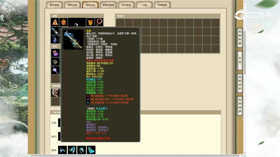
Task: Click the purple scepter talisman icon
Action: click(55, 70)
